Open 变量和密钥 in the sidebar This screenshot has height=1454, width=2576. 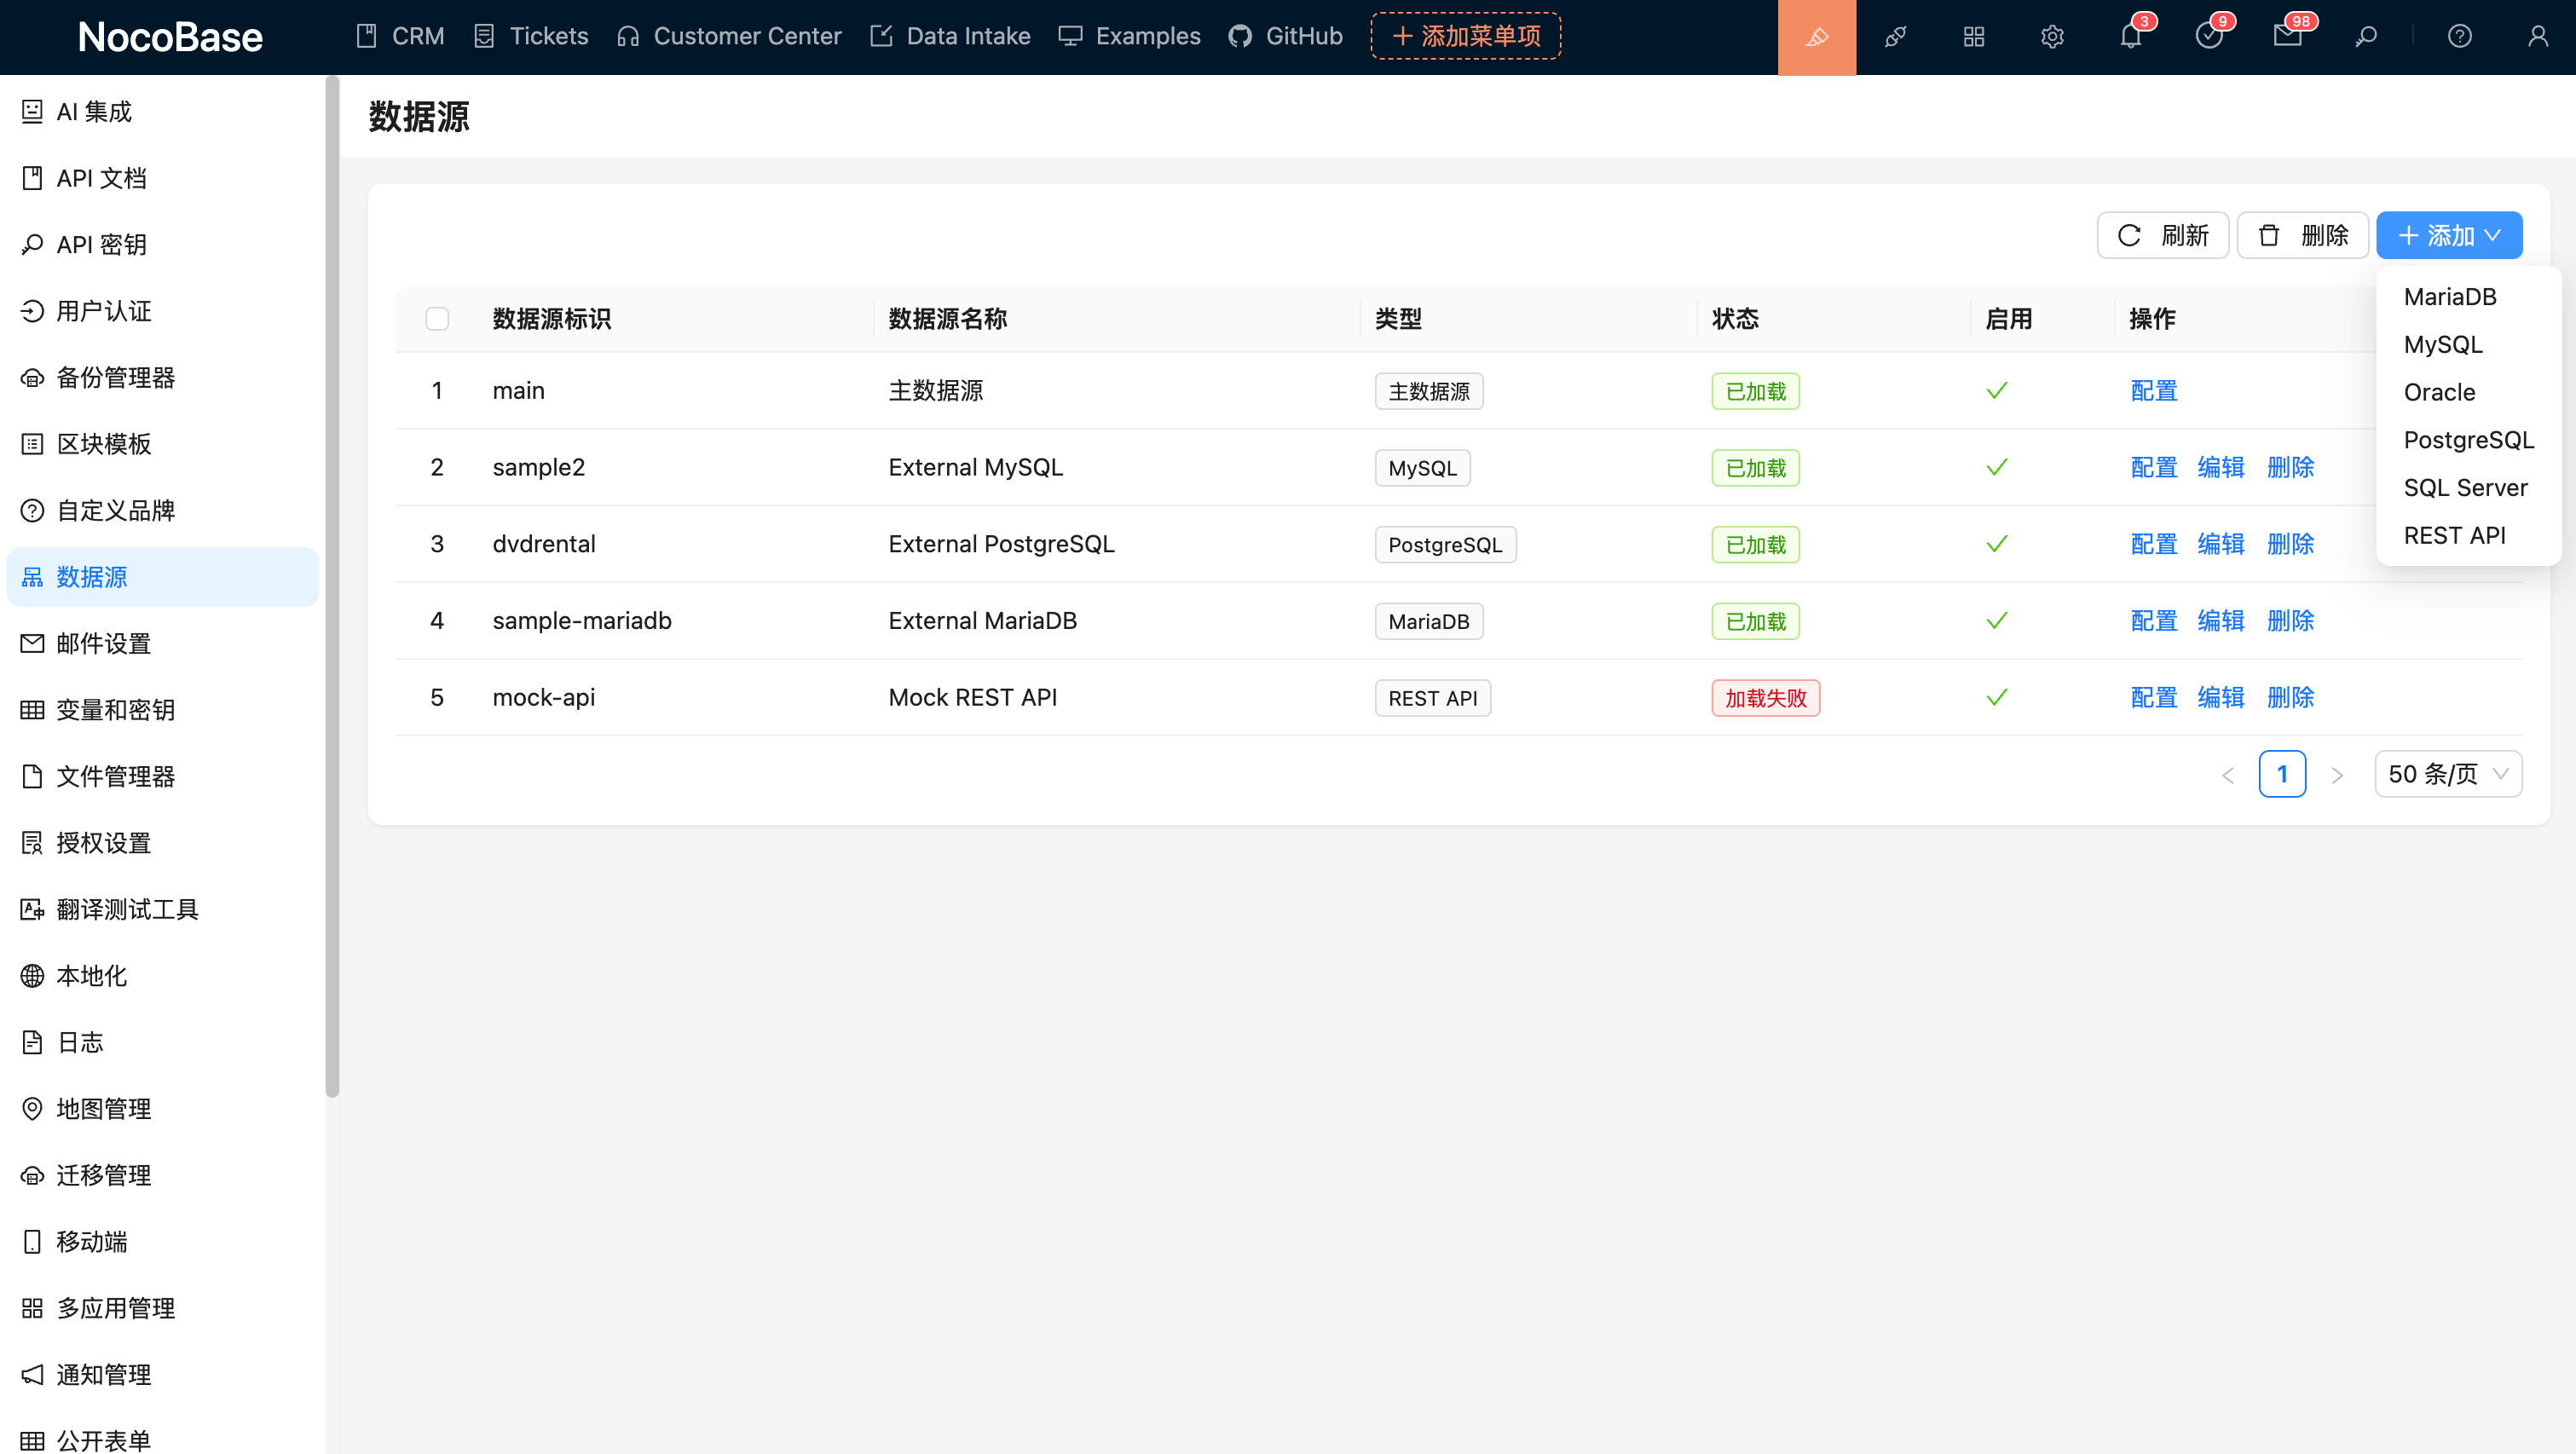click(115, 710)
